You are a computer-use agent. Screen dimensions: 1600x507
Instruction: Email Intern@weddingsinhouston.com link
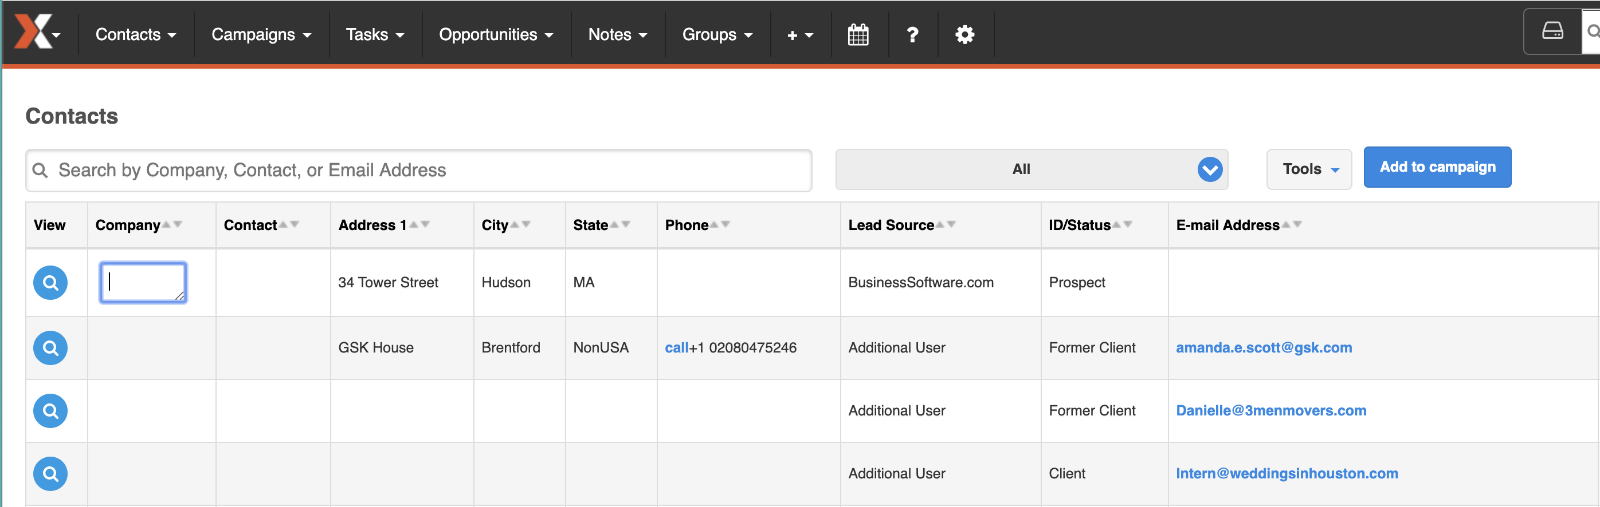click(1287, 473)
